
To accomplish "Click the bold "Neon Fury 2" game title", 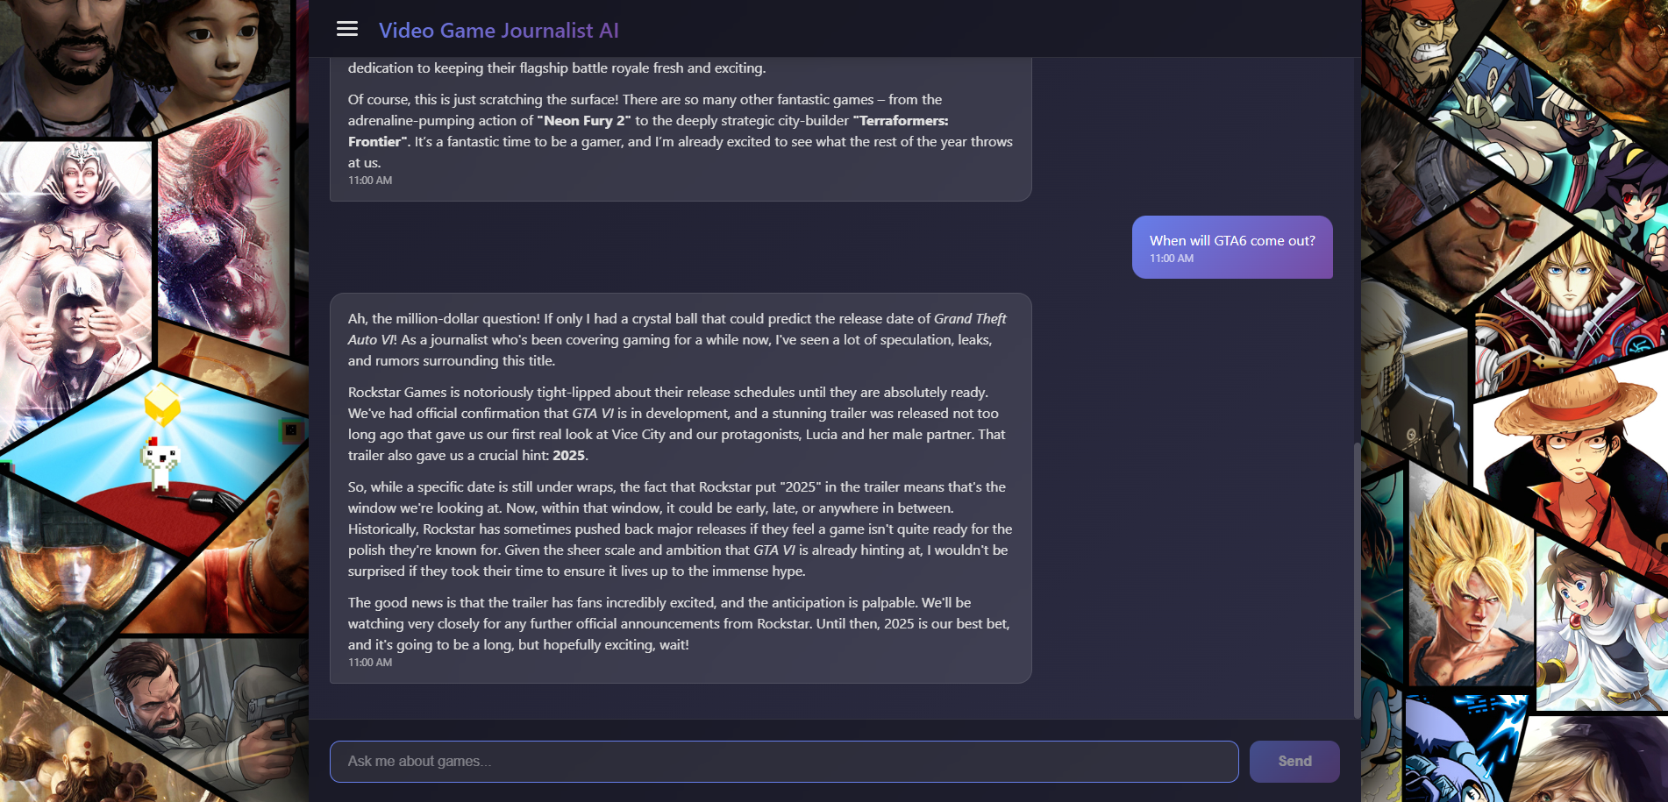I will pyautogui.click(x=584, y=121).
